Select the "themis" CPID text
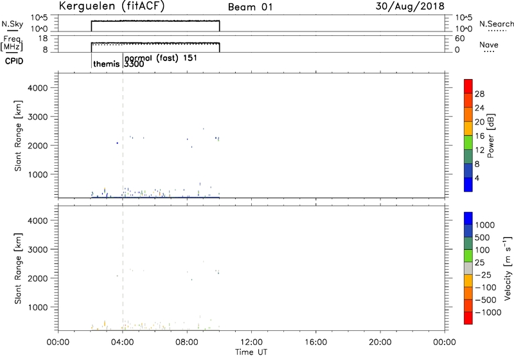The image size is (514, 356). [106, 64]
